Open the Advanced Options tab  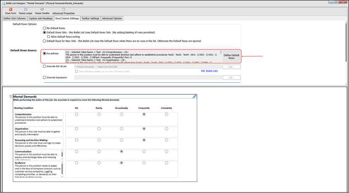pyautogui.click(x=112, y=19)
